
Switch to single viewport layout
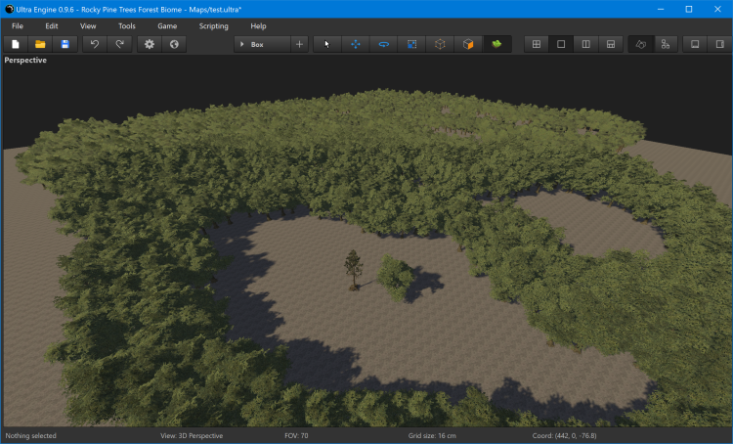point(561,44)
